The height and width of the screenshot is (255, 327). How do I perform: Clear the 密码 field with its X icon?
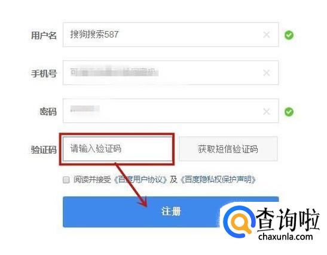[267, 112]
